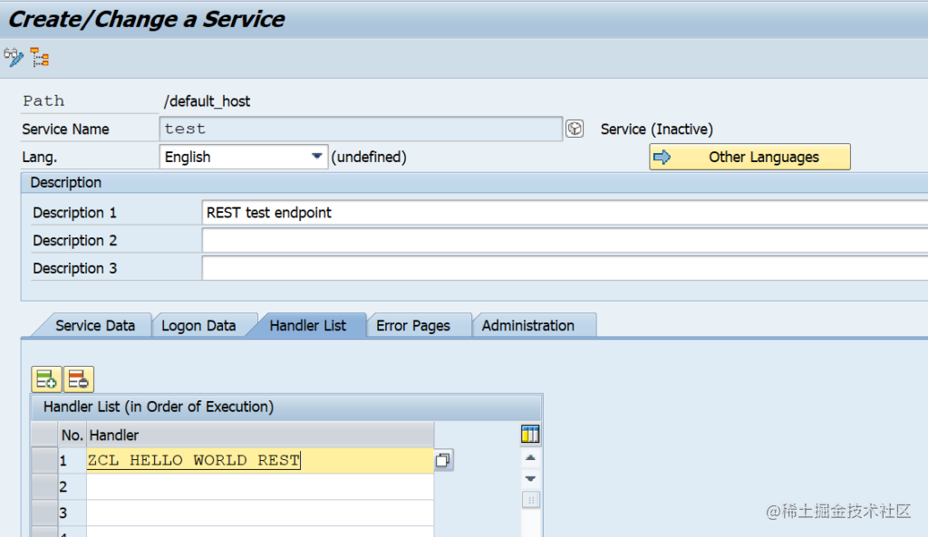The width and height of the screenshot is (928, 537).
Task: Open the Lang. dropdown showing English
Action: pyautogui.click(x=318, y=156)
